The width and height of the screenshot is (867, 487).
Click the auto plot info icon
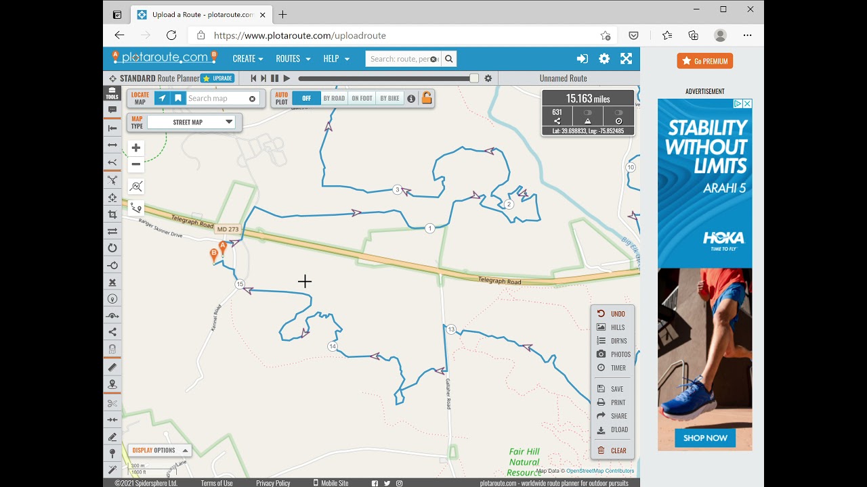(410, 99)
